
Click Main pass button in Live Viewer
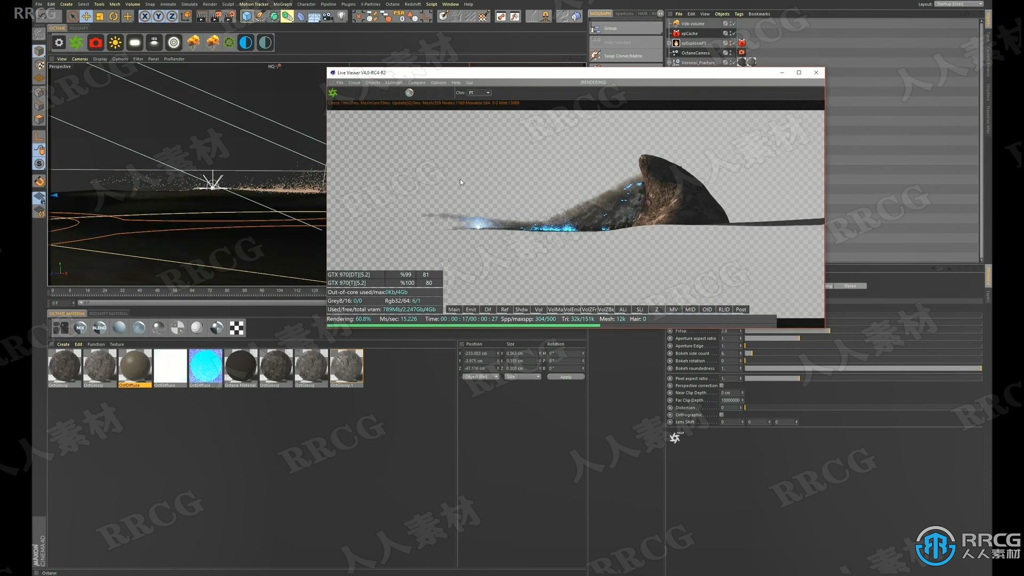[x=454, y=309]
